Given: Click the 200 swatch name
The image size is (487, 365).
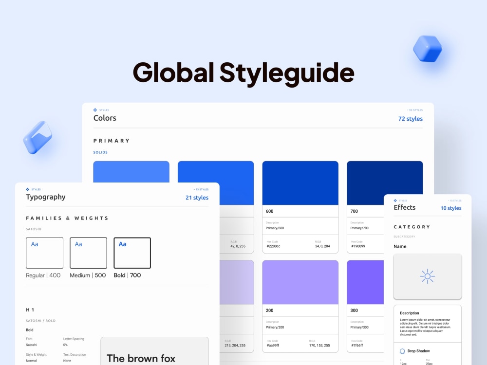Looking at the screenshot, I should pos(270,310).
